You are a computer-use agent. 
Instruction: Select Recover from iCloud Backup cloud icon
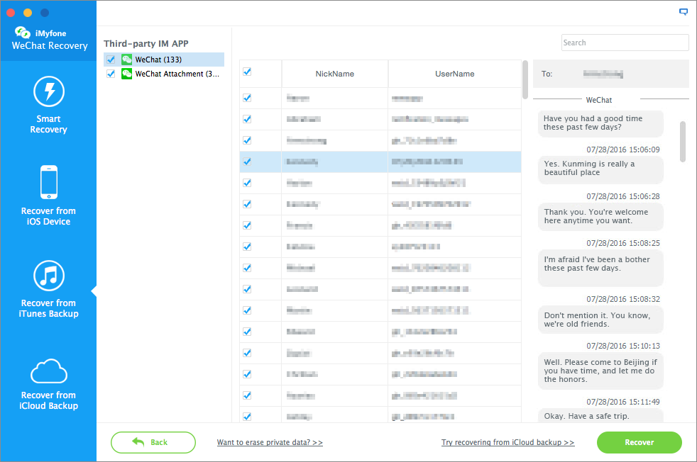pyautogui.click(x=49, y=371)
